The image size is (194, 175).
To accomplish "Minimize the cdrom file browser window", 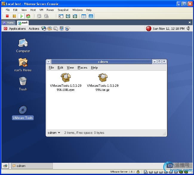I will click(x=155, y=61).
